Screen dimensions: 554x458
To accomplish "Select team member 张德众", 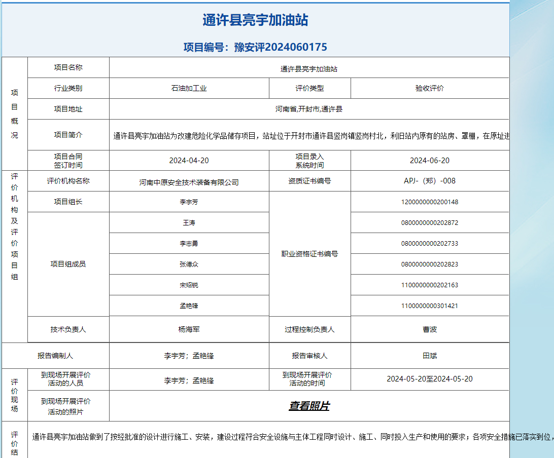I will (189, 264).
